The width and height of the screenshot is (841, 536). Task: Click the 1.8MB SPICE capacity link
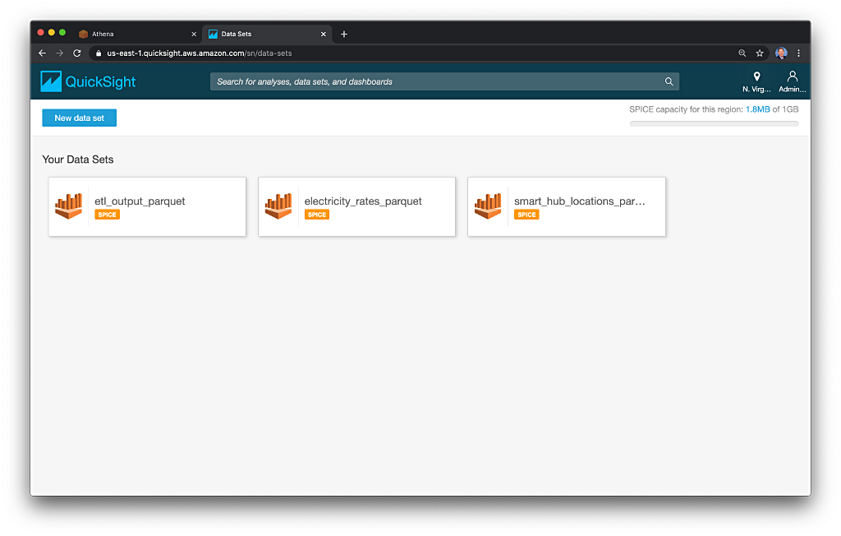(757, 109)
